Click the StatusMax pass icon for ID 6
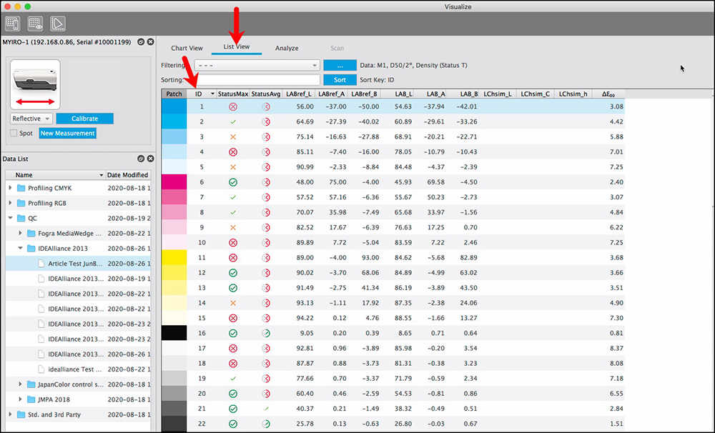The image size is (715, 433). pos(233,182)
